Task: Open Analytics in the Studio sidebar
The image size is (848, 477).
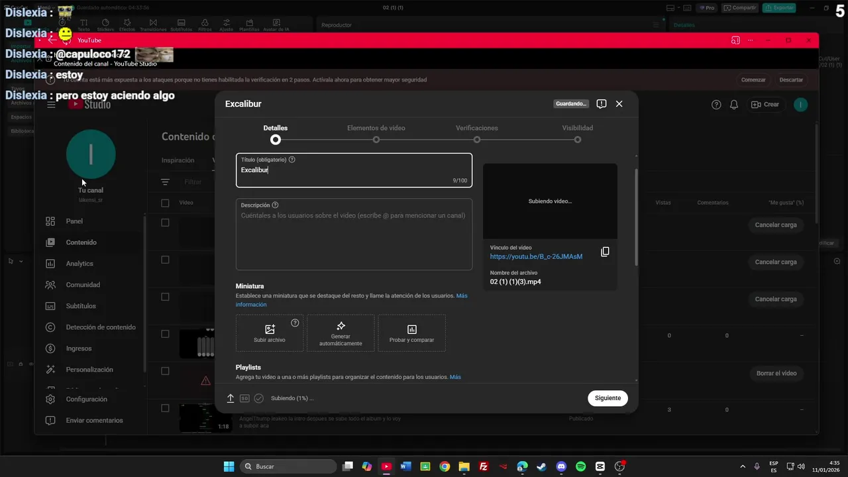Action: click(90, 264)
